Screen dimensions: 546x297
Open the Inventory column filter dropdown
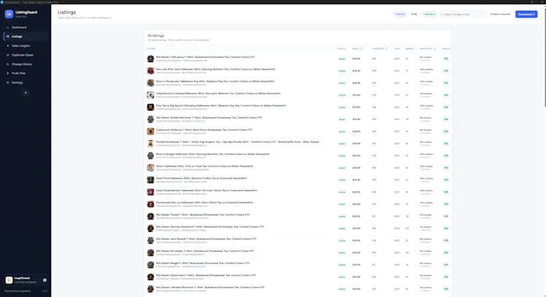tap(435, 48)
